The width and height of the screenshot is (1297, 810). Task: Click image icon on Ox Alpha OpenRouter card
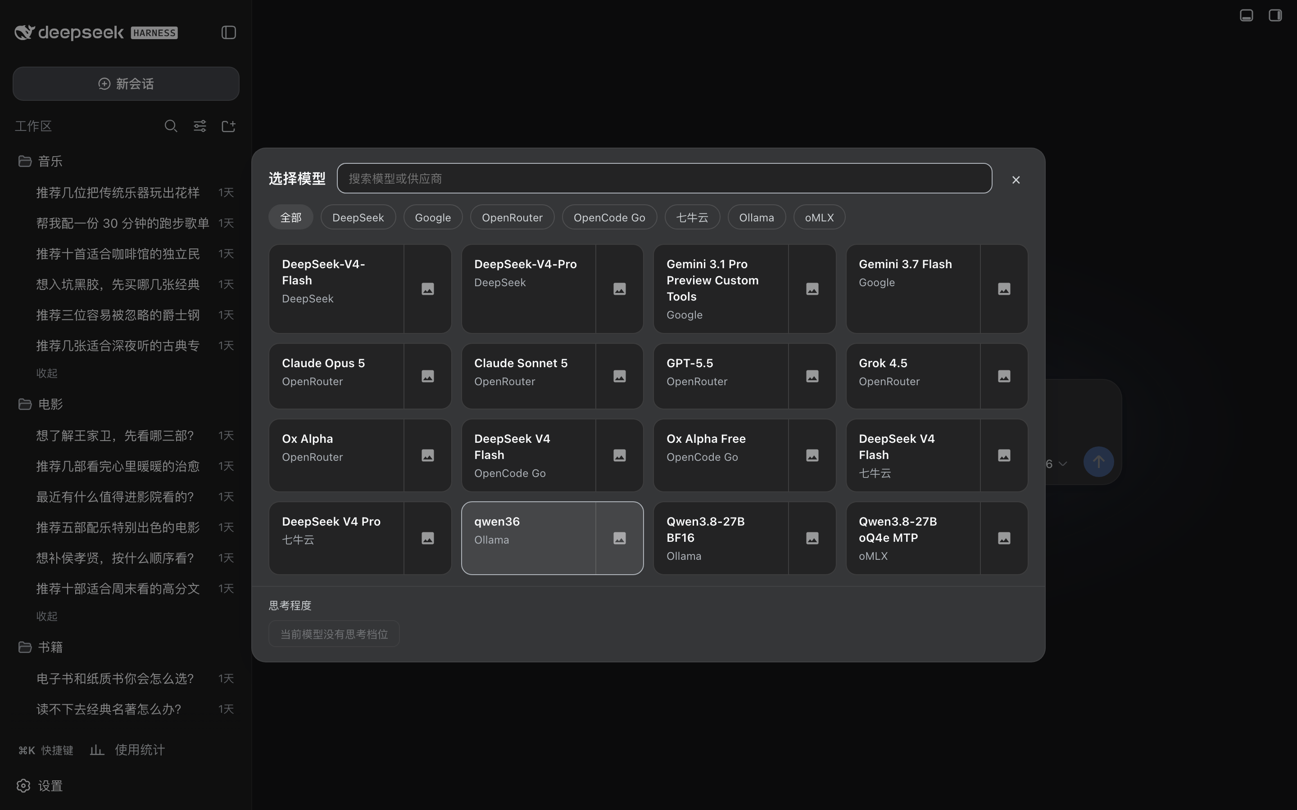pyautogui.click(x=428, y=455)
